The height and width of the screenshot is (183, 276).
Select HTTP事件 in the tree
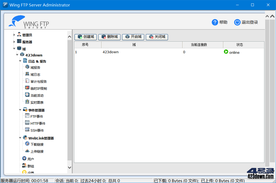pyautogui.click(x=27, y=123)
